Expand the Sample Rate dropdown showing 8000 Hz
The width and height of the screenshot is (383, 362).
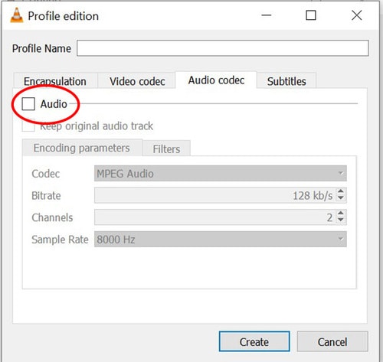[x=221, y=240]
